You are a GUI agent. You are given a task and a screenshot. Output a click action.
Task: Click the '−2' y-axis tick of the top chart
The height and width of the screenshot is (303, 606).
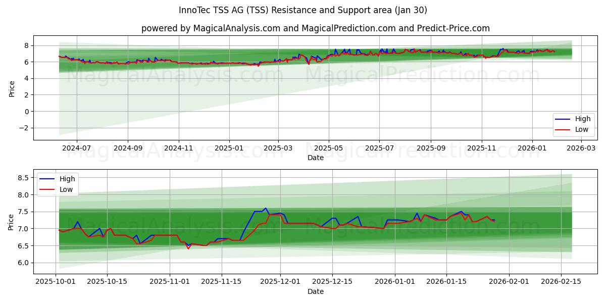click(x=25, y=128)
